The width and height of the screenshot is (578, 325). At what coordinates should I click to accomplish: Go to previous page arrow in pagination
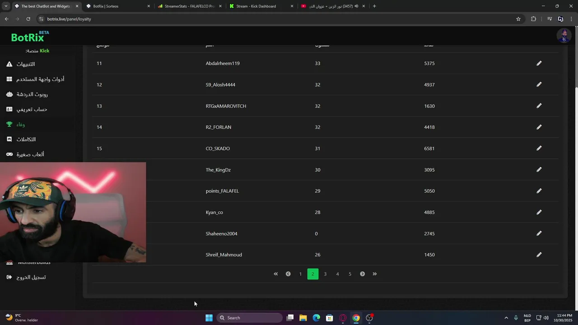[x=288, y=274]
